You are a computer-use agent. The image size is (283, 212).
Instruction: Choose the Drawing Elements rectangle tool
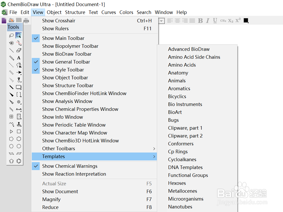pos(19,87)
